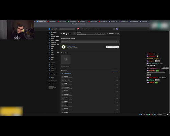
Task: Open Музыка in the left sidebar
Action: (51, 46)
